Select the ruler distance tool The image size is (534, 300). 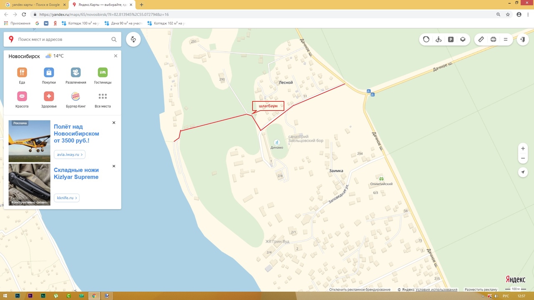(481, 39)
